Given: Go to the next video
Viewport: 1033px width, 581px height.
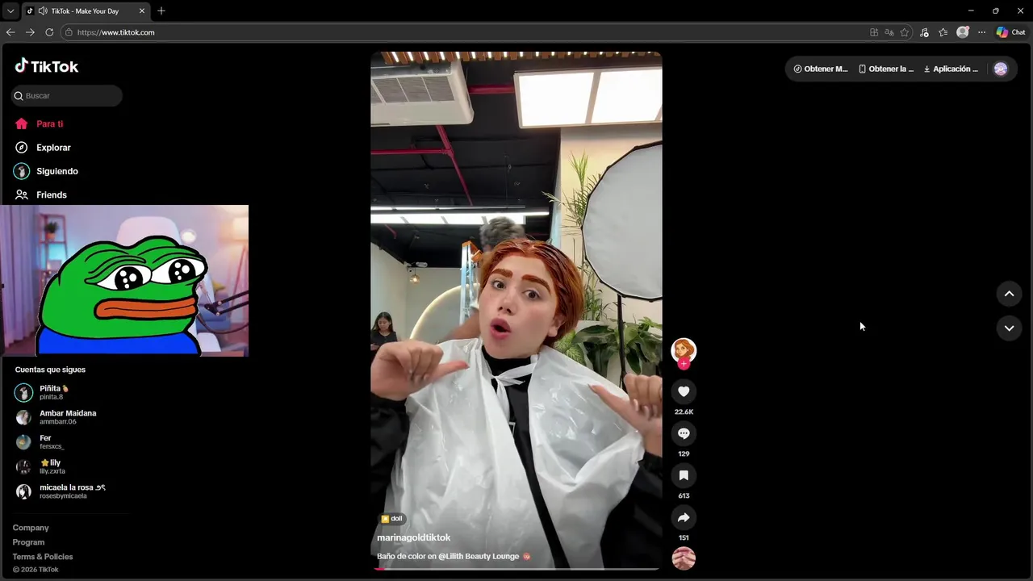Looking at the screenshot, I should click(1009, 328).
